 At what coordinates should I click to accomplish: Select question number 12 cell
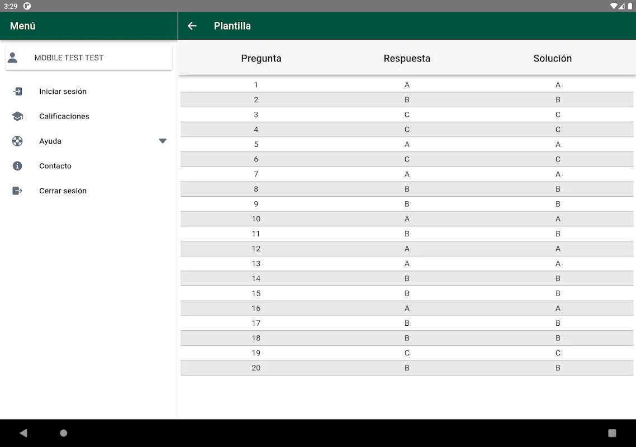click(x=256, y=249)
